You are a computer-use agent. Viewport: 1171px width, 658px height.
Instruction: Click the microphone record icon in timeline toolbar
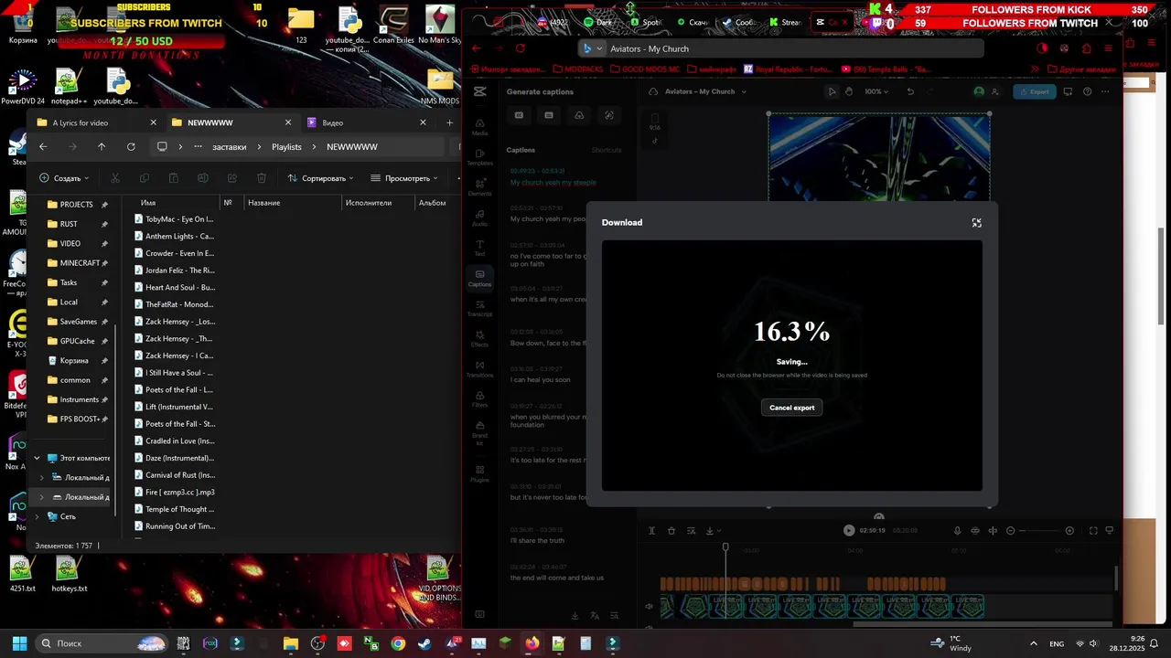click(x=957, y=530)
